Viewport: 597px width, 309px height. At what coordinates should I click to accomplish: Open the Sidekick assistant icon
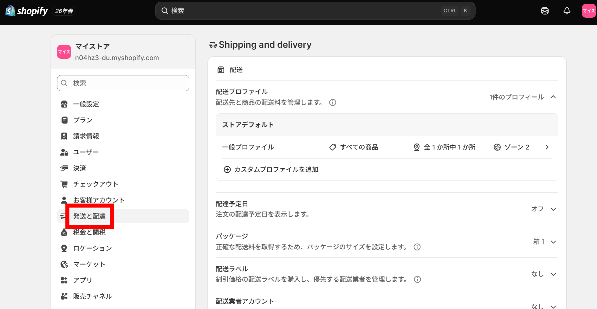tap(545, 11)
